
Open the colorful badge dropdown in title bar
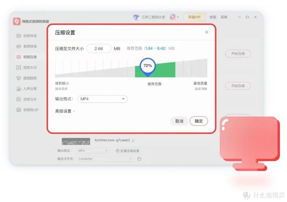tap(174, 17)
